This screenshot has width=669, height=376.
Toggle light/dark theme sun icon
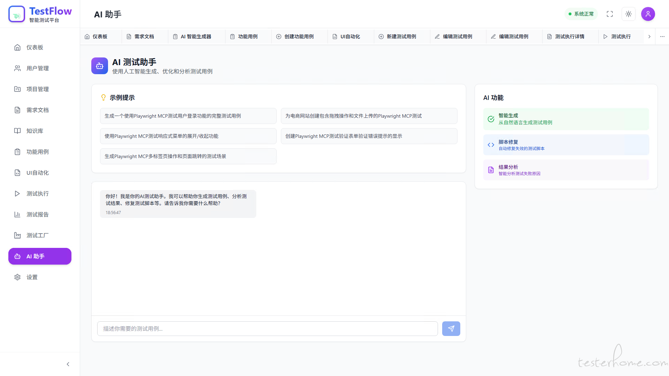click(629, 14)
